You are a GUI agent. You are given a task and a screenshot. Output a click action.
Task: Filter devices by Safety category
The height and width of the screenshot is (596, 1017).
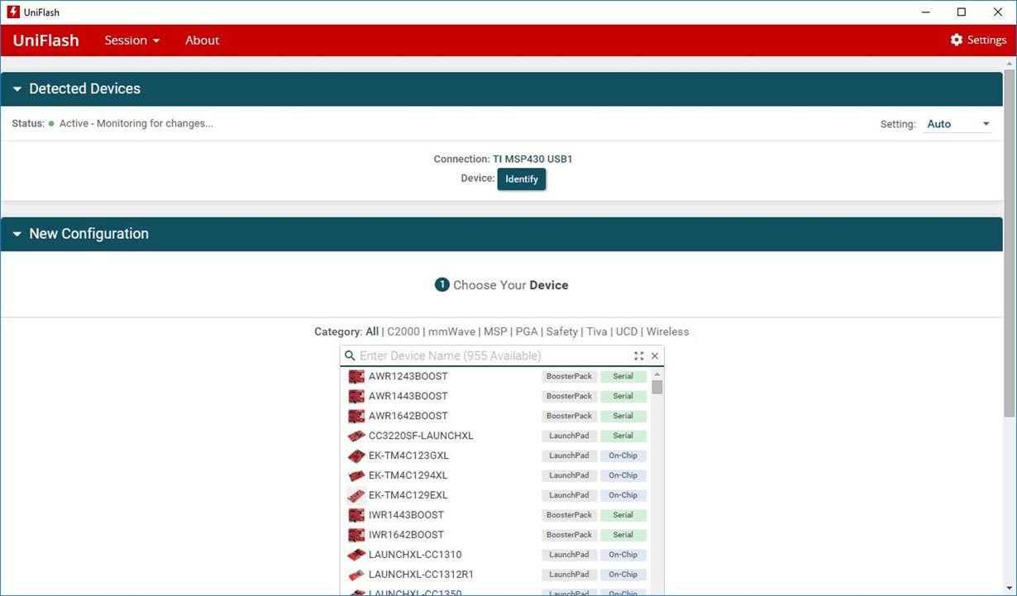point(562,331)
